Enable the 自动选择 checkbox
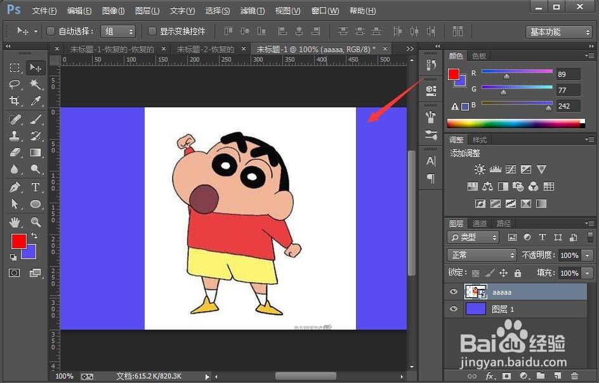 tap(50, 31)
